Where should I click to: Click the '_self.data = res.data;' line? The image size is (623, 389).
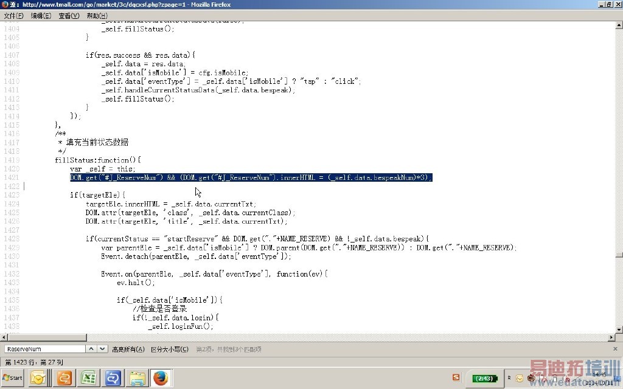coord(144,63)
